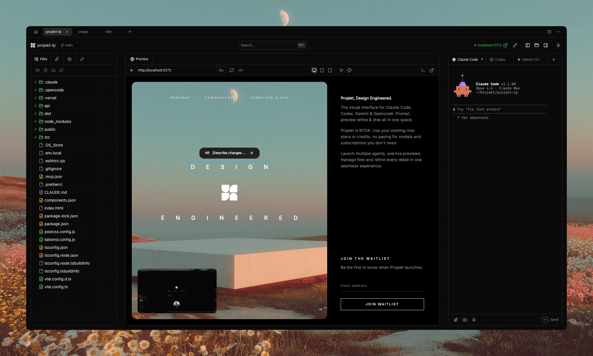Toggle the left sidebar panel layout
The width and height of the screenshot is (593, 356).
[x=527, y=45]
